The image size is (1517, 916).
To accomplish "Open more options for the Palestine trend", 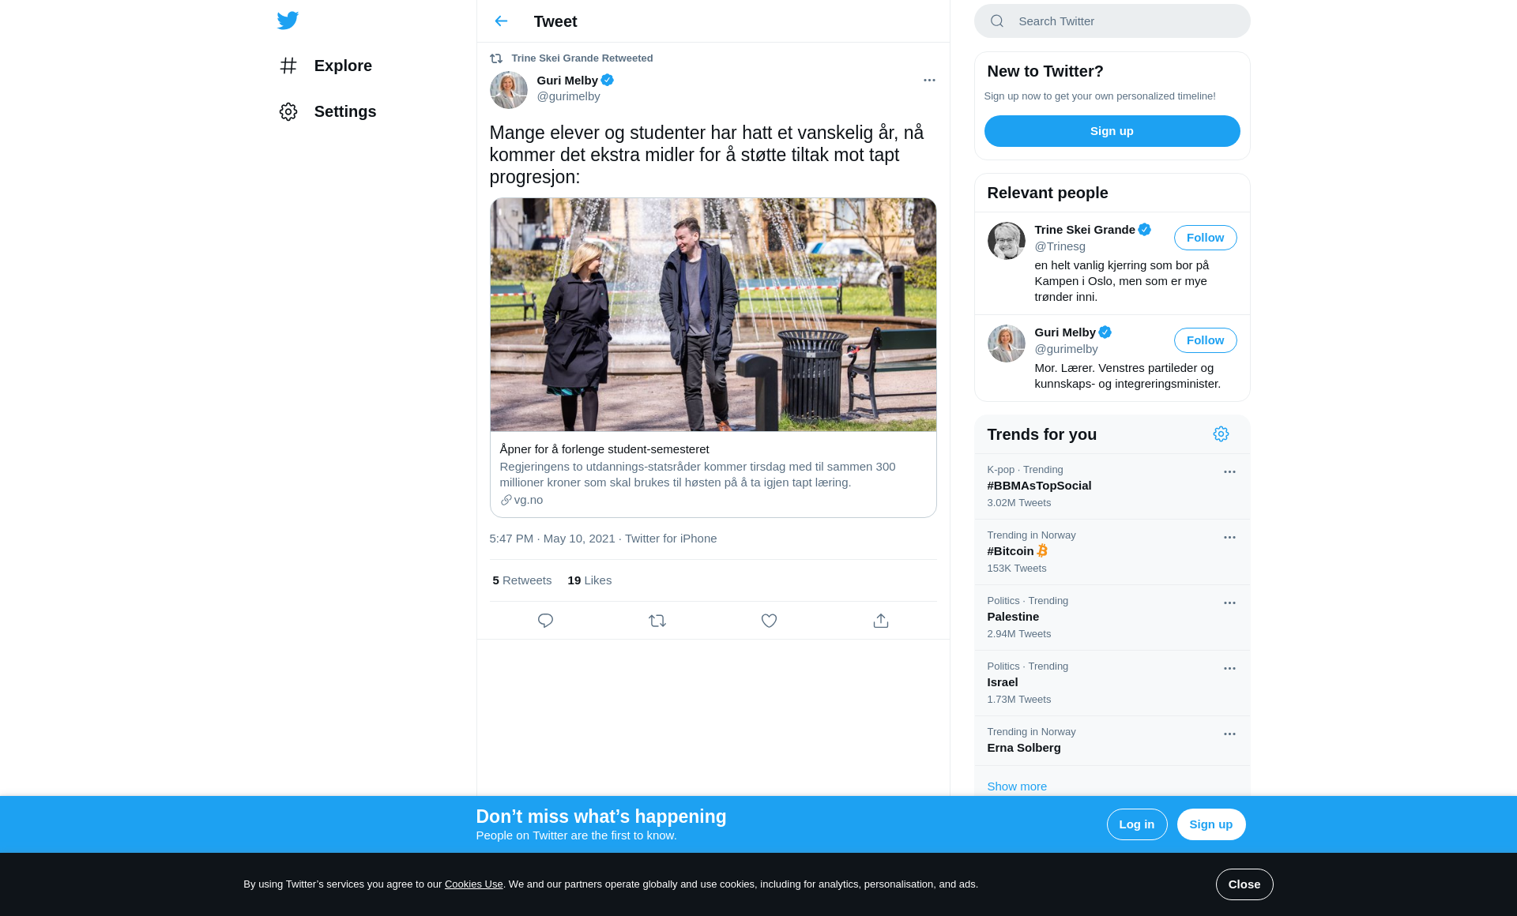I will pyautogui.click(x=1229, y=603).
